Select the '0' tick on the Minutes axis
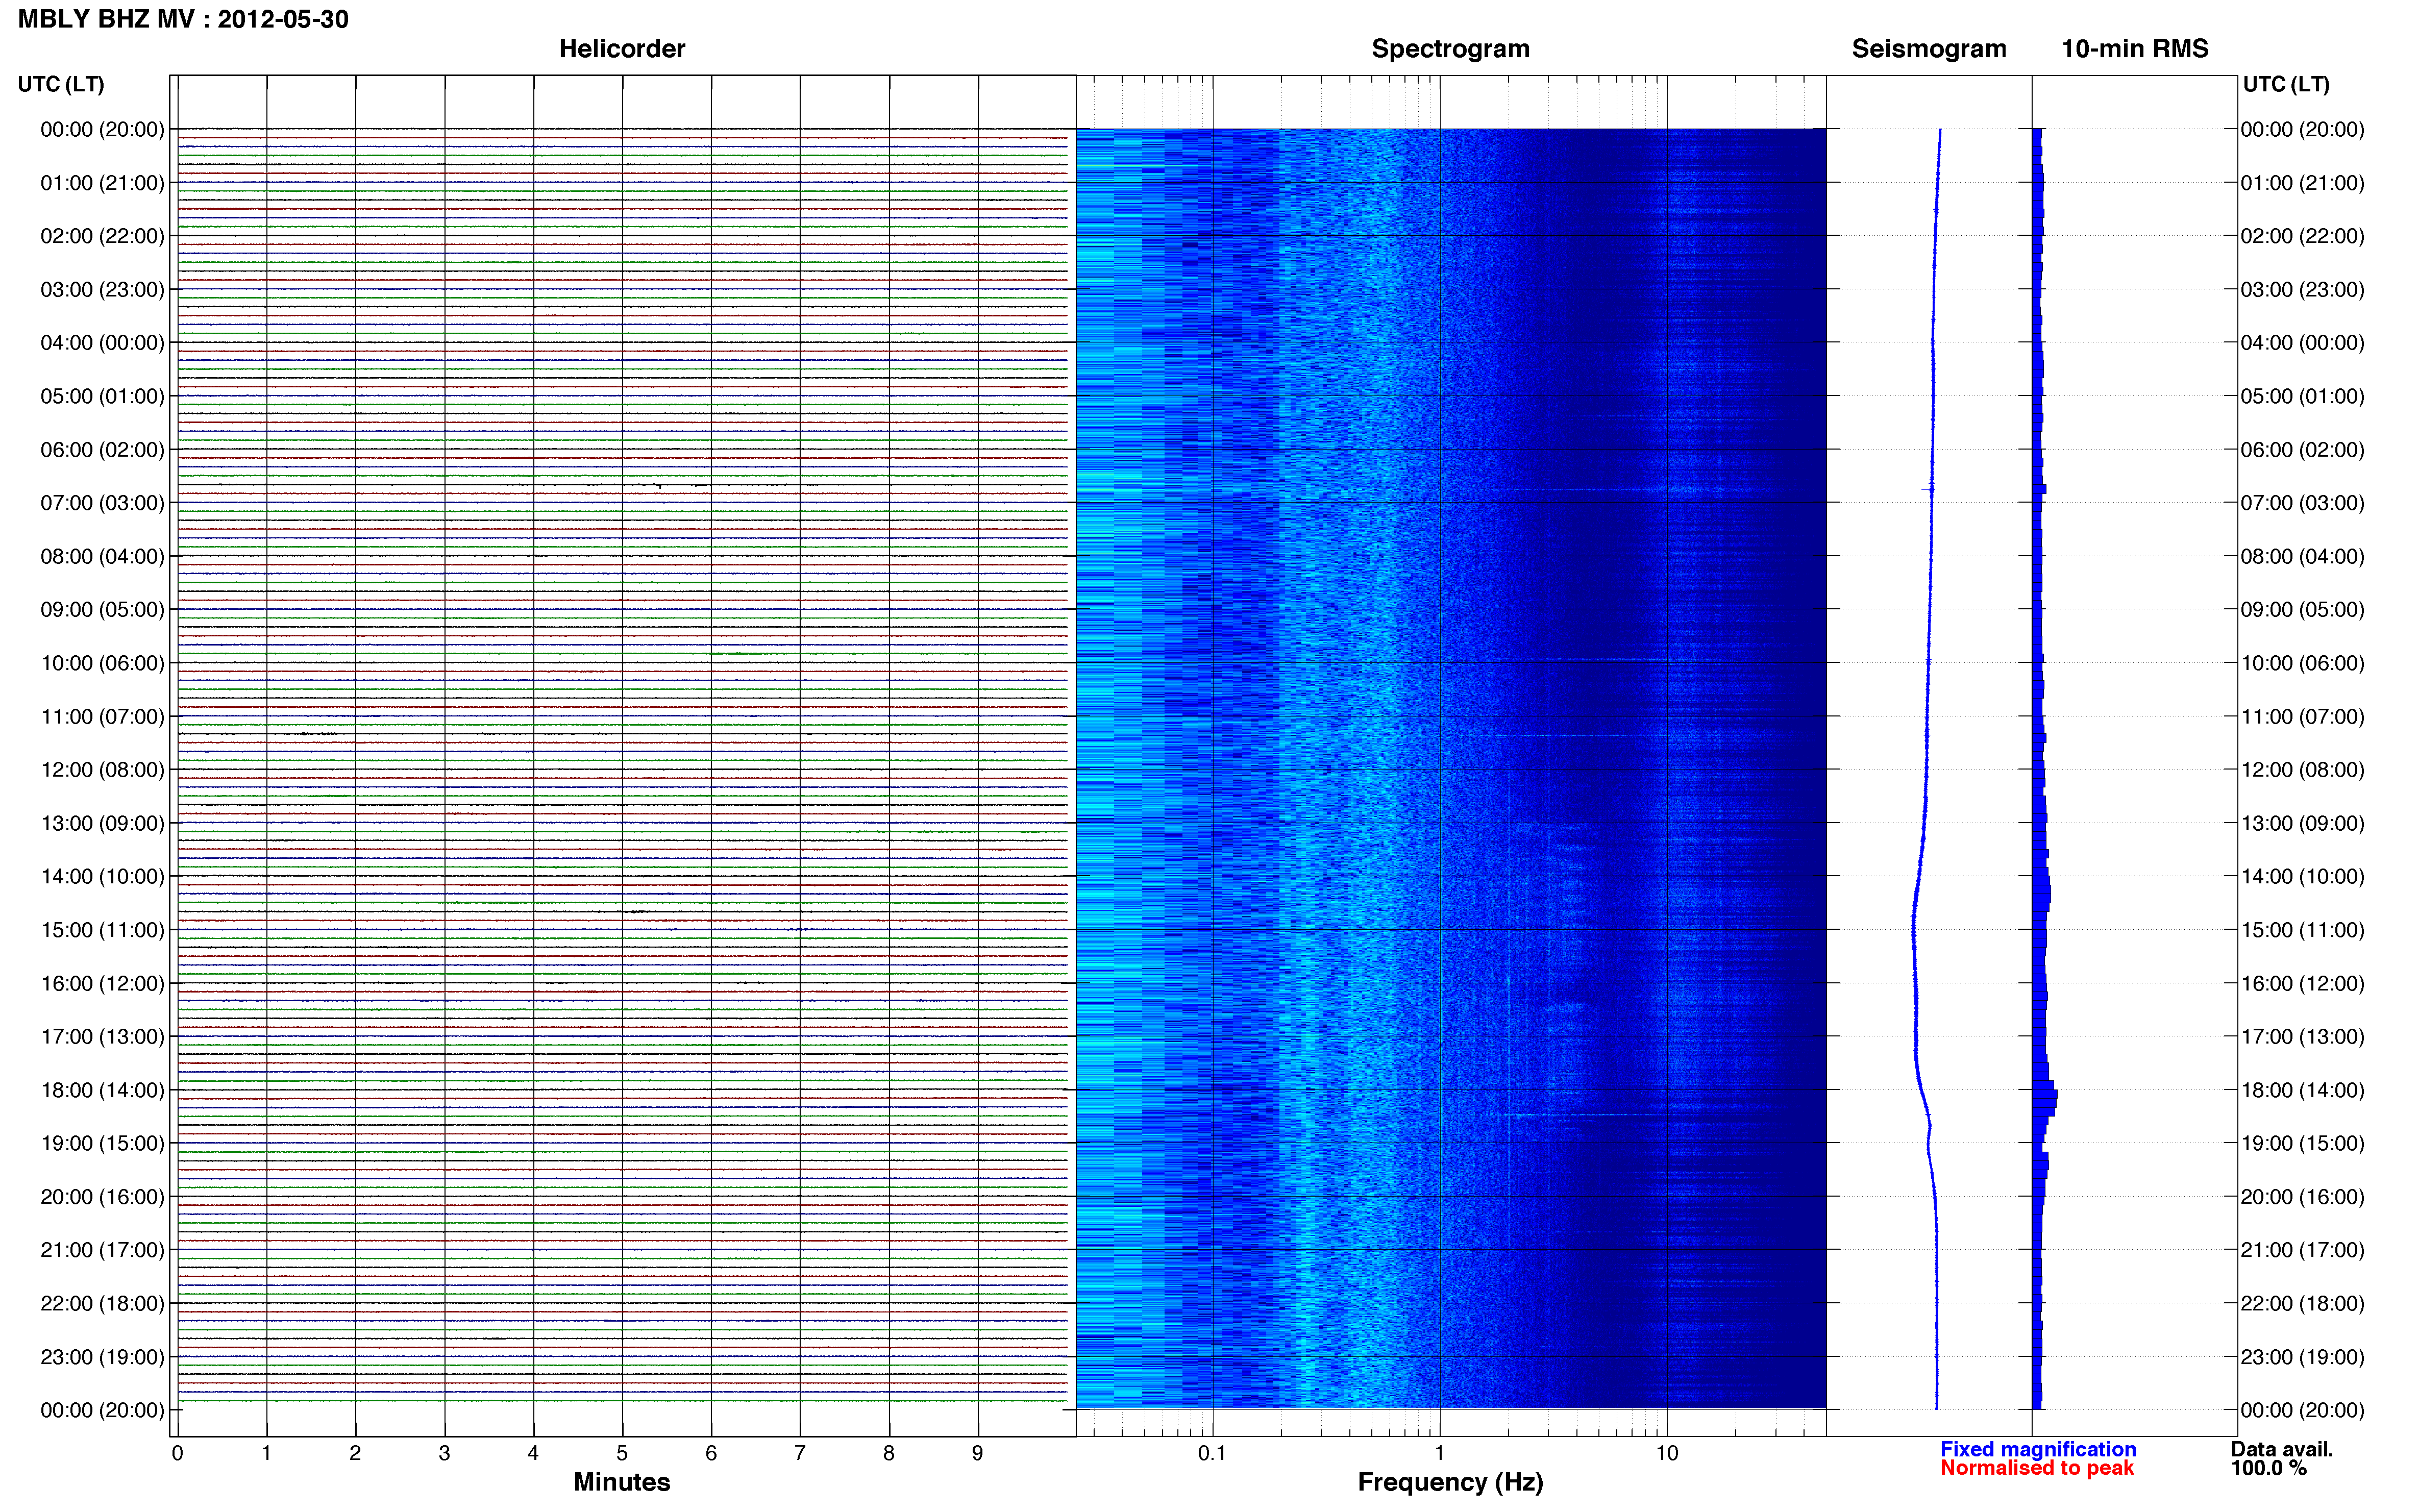The width and height of the screenshot is (2419, 1512). point(177,1453)
